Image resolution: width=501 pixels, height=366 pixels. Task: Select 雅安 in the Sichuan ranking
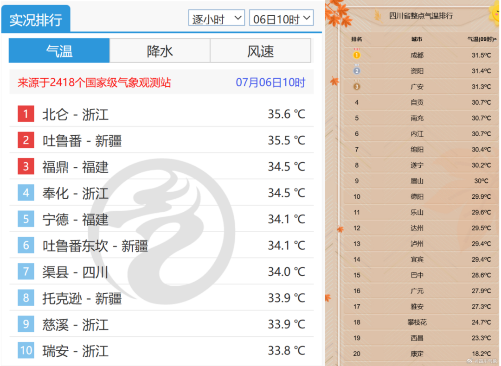pyautogui.click(x=417, y=306)
